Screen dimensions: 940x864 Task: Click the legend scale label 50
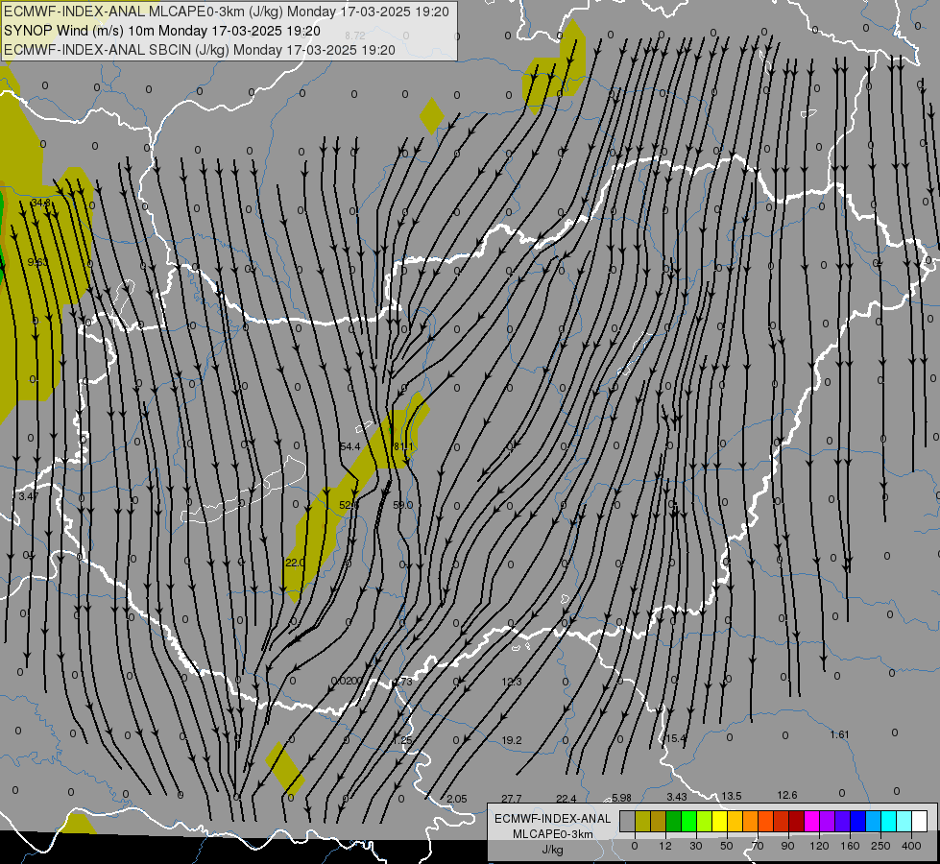pyautogui.click(x=726, y=846)
